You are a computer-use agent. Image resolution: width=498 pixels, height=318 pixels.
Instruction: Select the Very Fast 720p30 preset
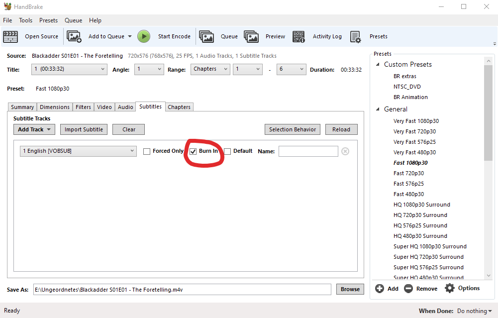[x=415, y=131]
